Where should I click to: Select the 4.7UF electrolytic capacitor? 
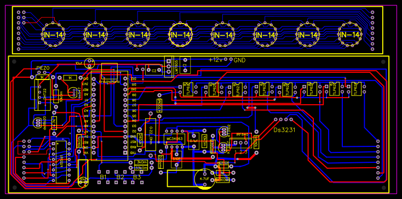(x=205, y=179)
